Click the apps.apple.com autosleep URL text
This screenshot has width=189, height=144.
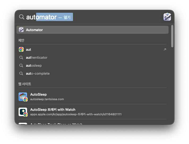(76, 114)
